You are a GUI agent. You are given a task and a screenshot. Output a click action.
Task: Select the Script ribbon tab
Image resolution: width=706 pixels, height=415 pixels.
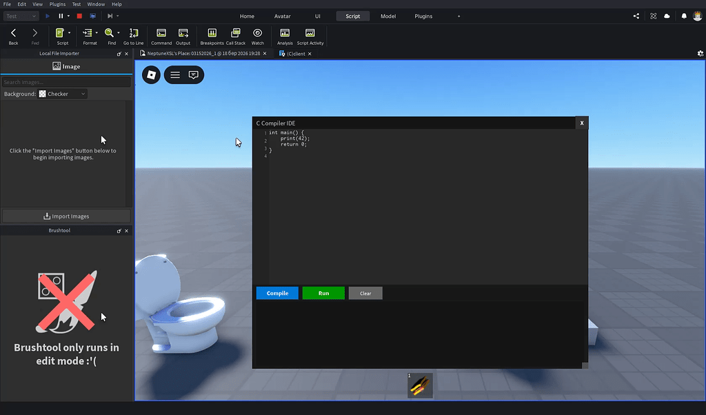pyautogui.click(x=352, y=17)
